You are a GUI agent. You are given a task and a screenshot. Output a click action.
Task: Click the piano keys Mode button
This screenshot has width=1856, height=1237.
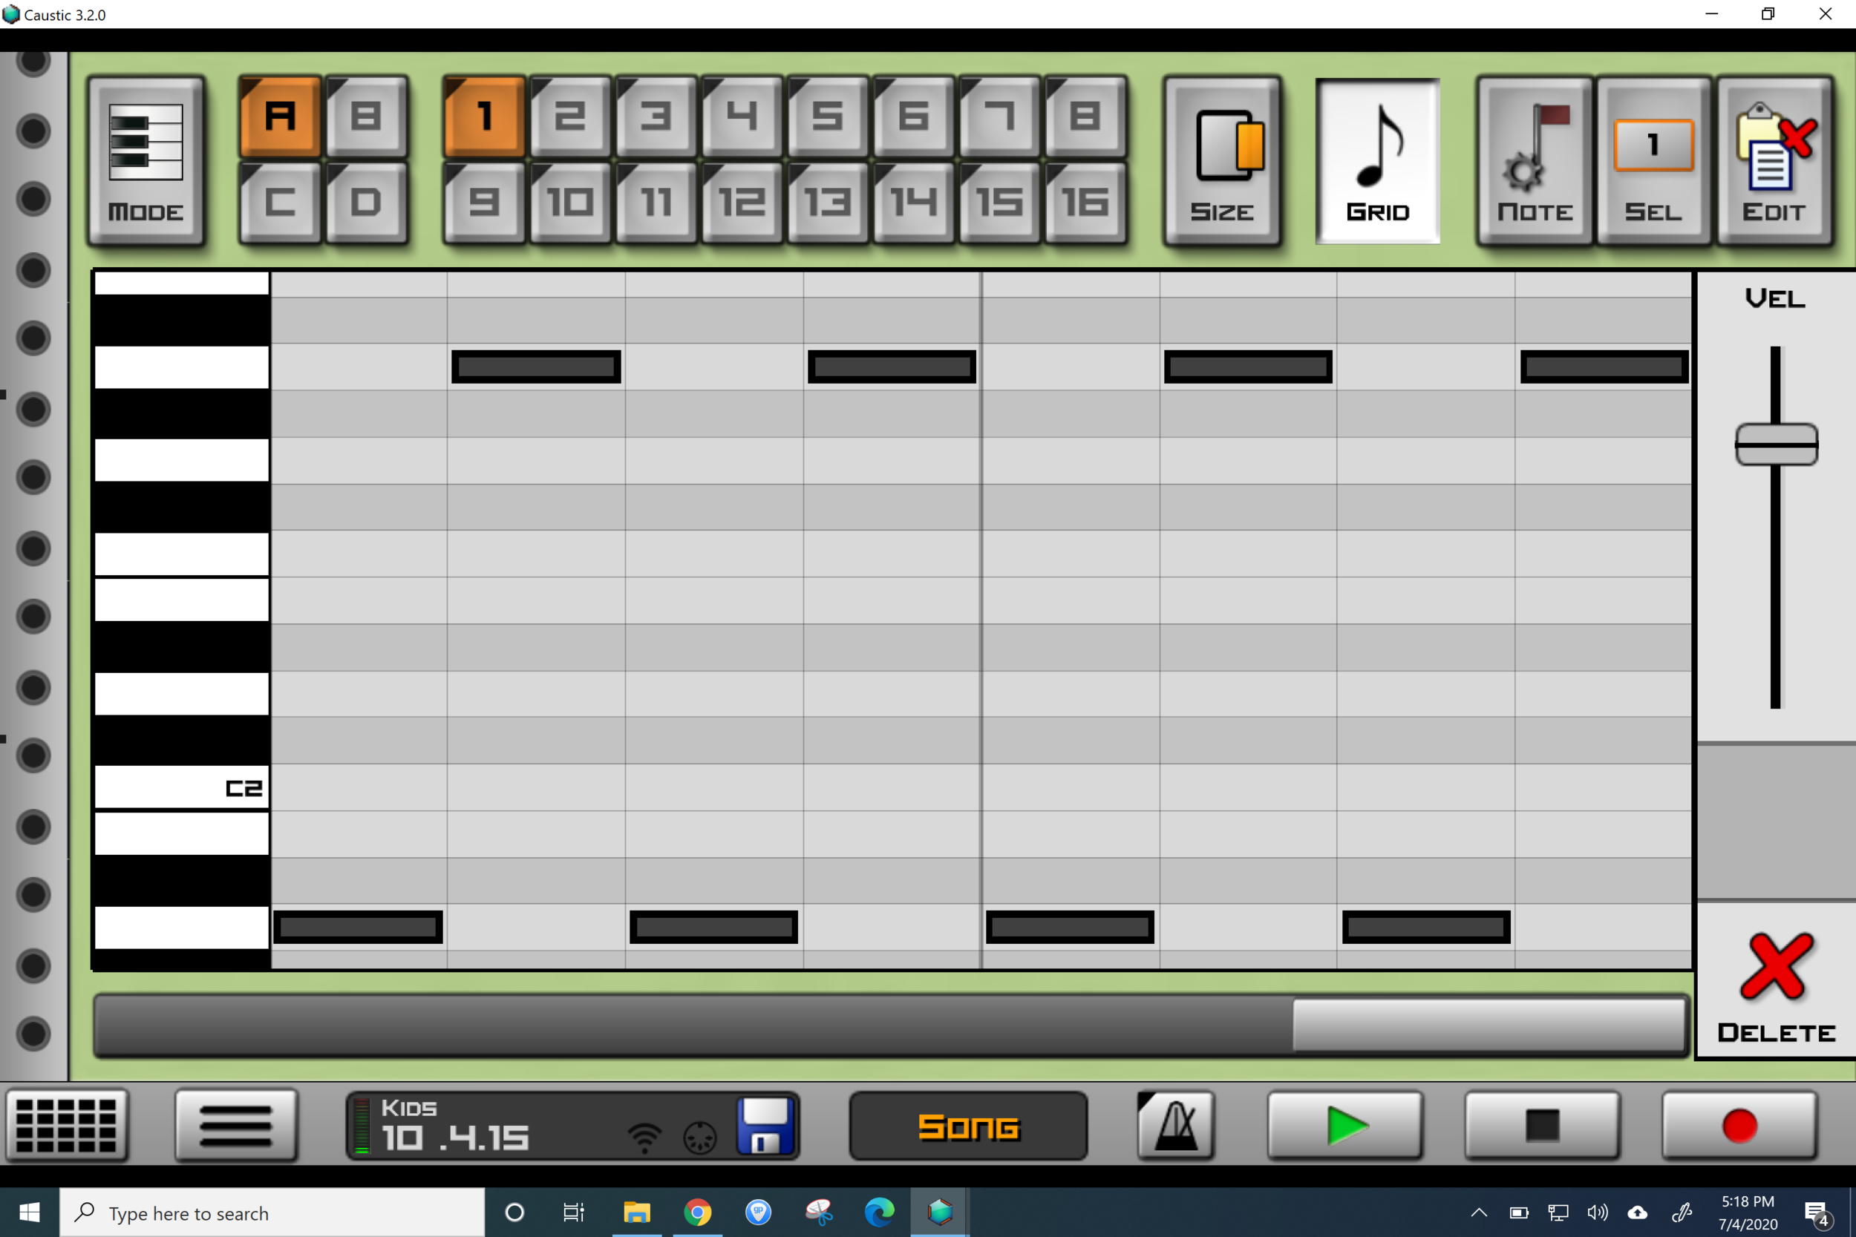pyautogui.click(x=146, y=161)
